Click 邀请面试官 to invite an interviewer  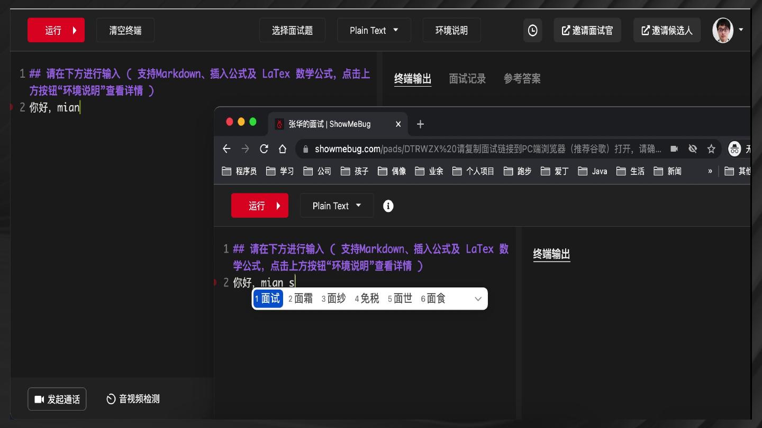(x=587, y=30)
